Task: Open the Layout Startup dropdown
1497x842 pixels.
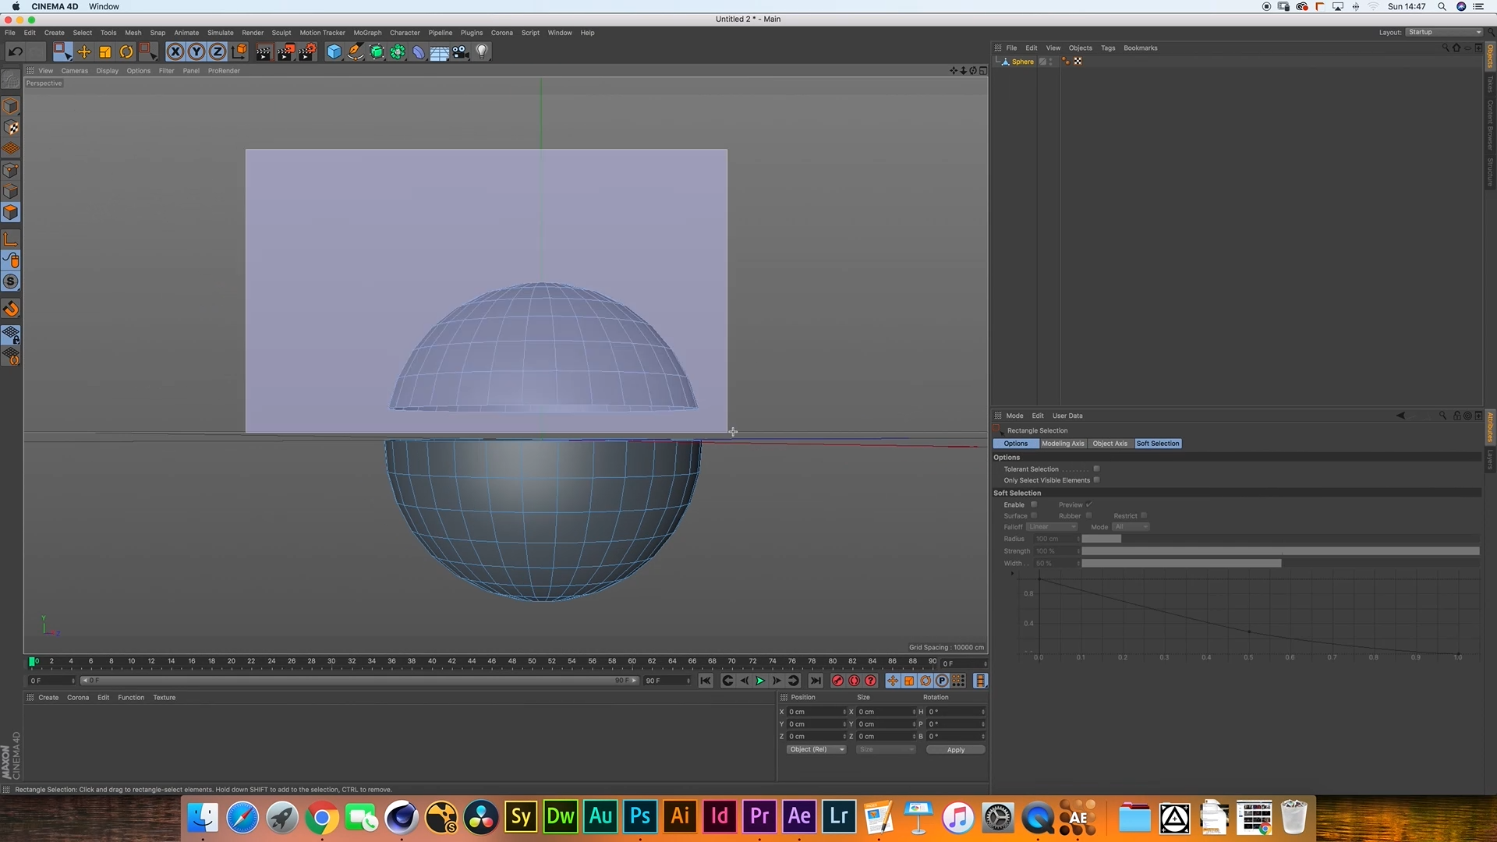Action: click(1444, 32)
